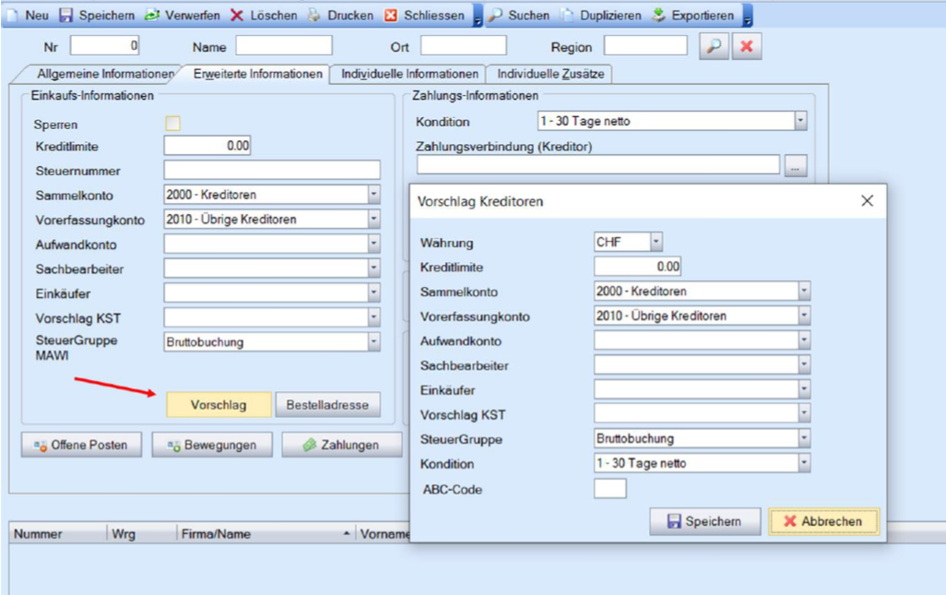Sort list by Nummer column header
This screenshot has width=946, height=595.
[x=58, y=534]
